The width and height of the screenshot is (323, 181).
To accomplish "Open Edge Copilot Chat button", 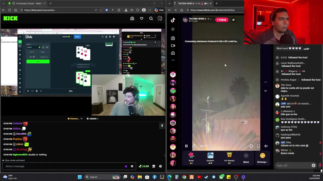I will pos(159,10).
